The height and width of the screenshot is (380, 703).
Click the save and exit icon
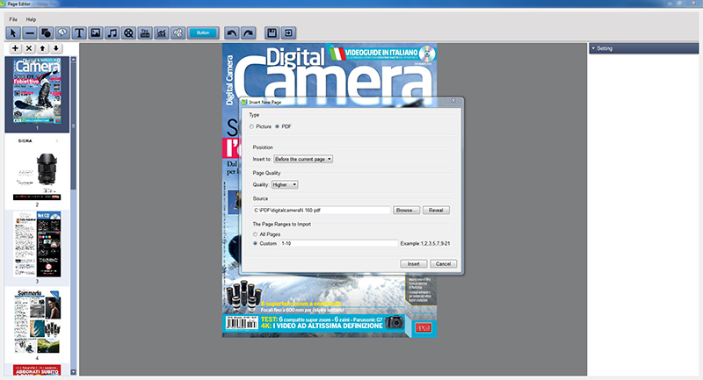[x=288, y=32]
